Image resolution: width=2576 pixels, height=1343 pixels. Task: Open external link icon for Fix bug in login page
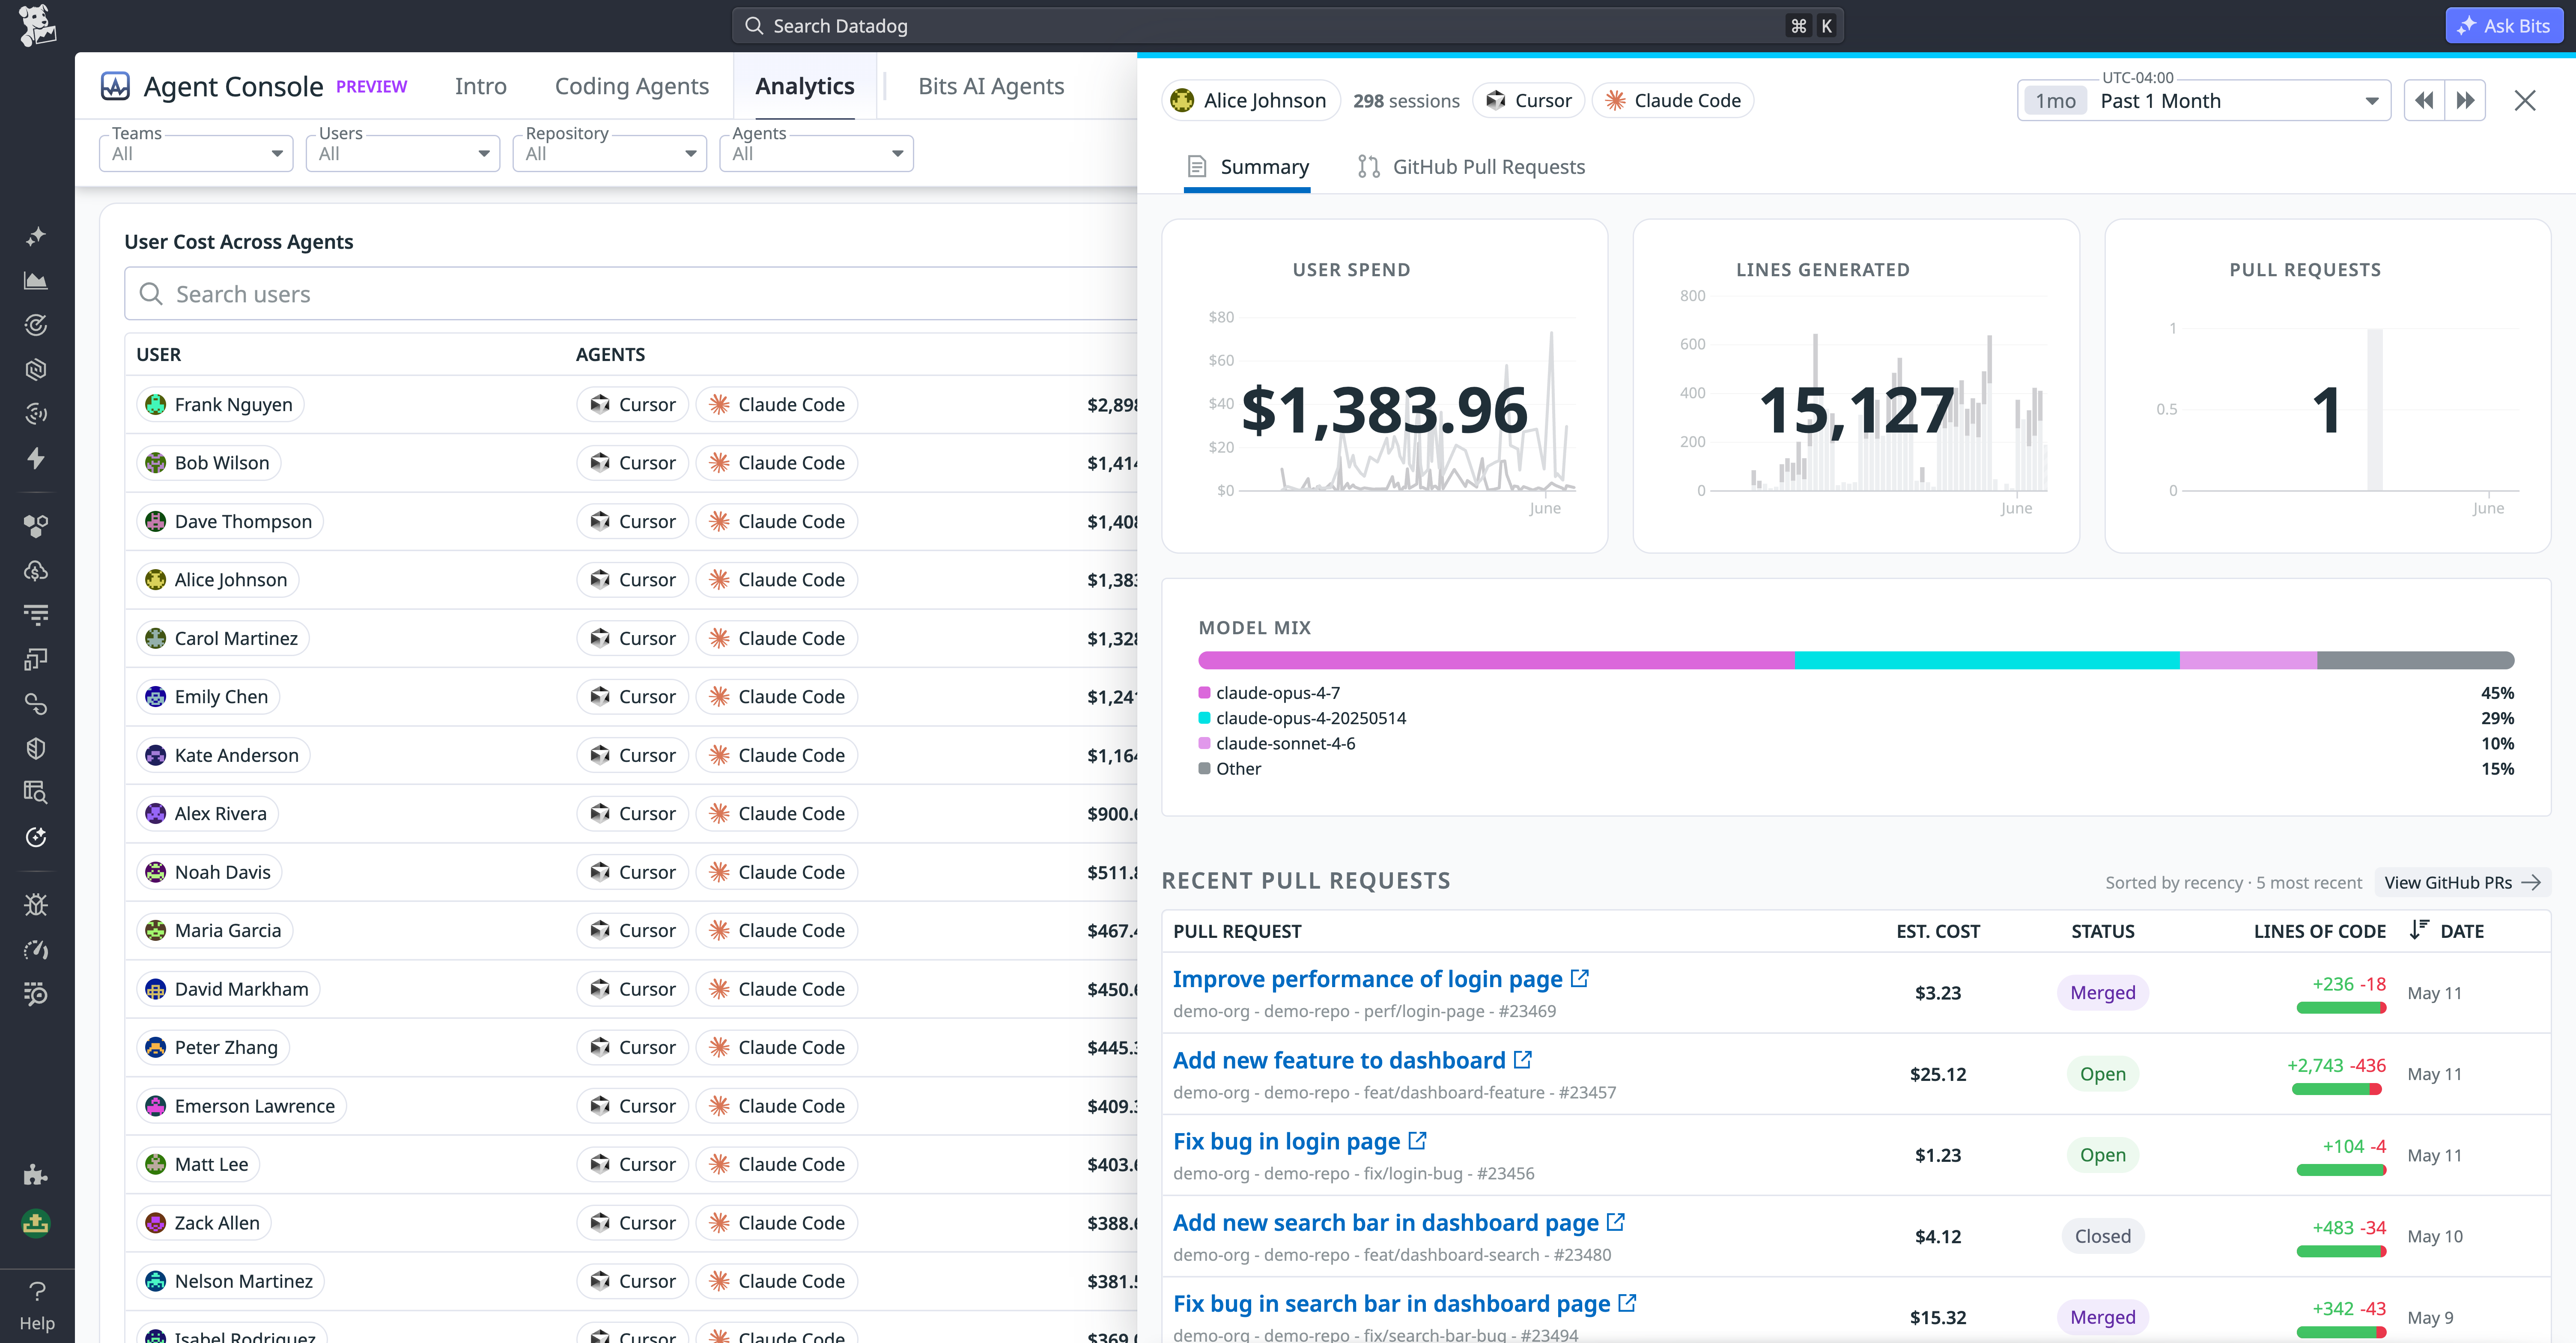click(1417, 1140)
